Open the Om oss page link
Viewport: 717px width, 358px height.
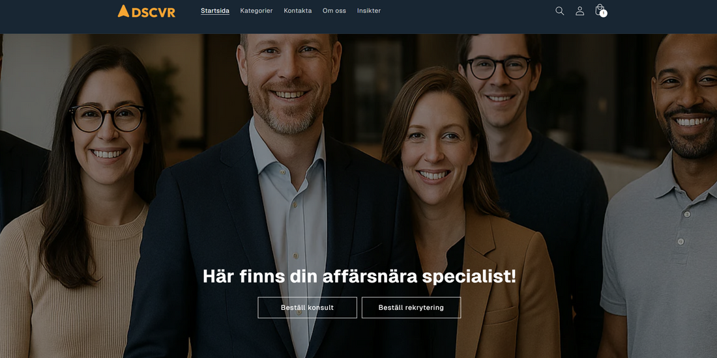[334, 10]
